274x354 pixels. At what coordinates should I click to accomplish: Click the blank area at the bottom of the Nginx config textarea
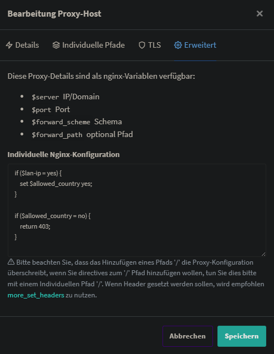(x=137, y=249)
